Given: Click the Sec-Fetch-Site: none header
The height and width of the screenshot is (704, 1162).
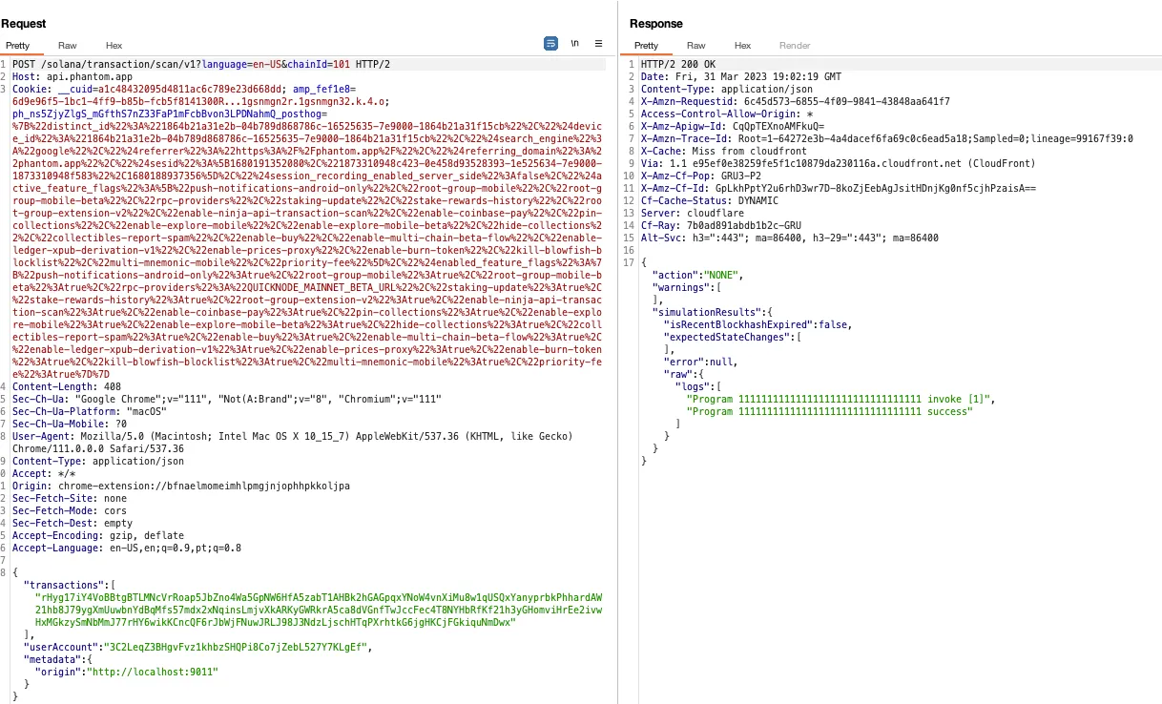Looking at the screenshot, I should pyautogui.click(x=70, y=498).
